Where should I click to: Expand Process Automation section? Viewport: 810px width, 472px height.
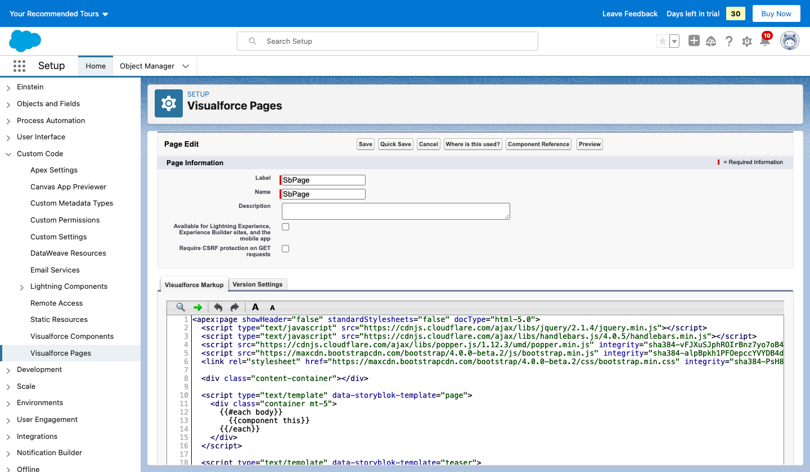(x=8, y=121)
